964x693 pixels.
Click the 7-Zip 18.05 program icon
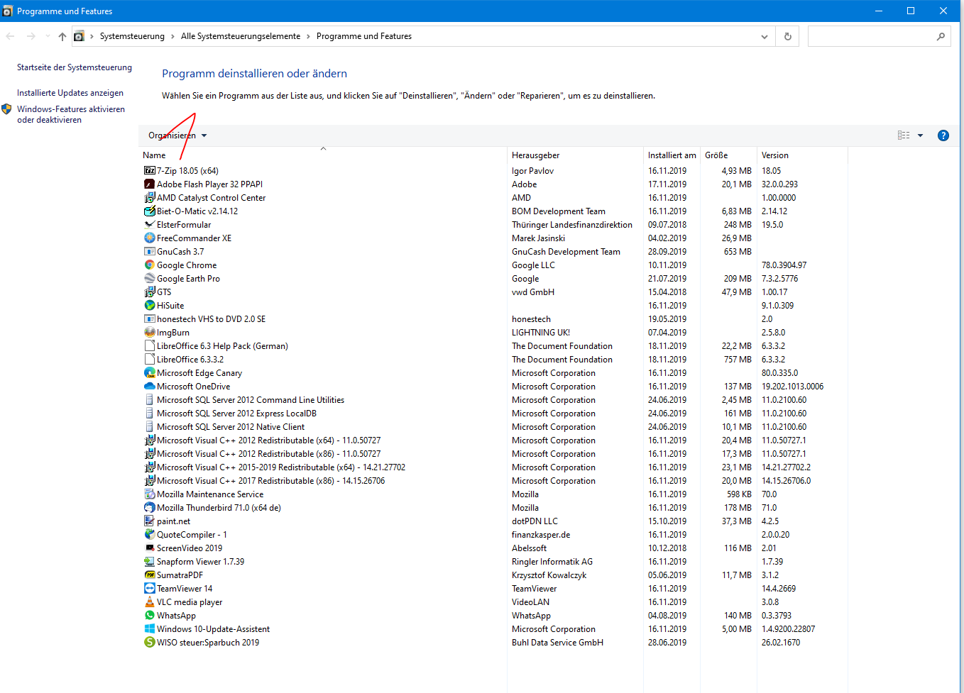pyautogui.click(x=149, y=170)
